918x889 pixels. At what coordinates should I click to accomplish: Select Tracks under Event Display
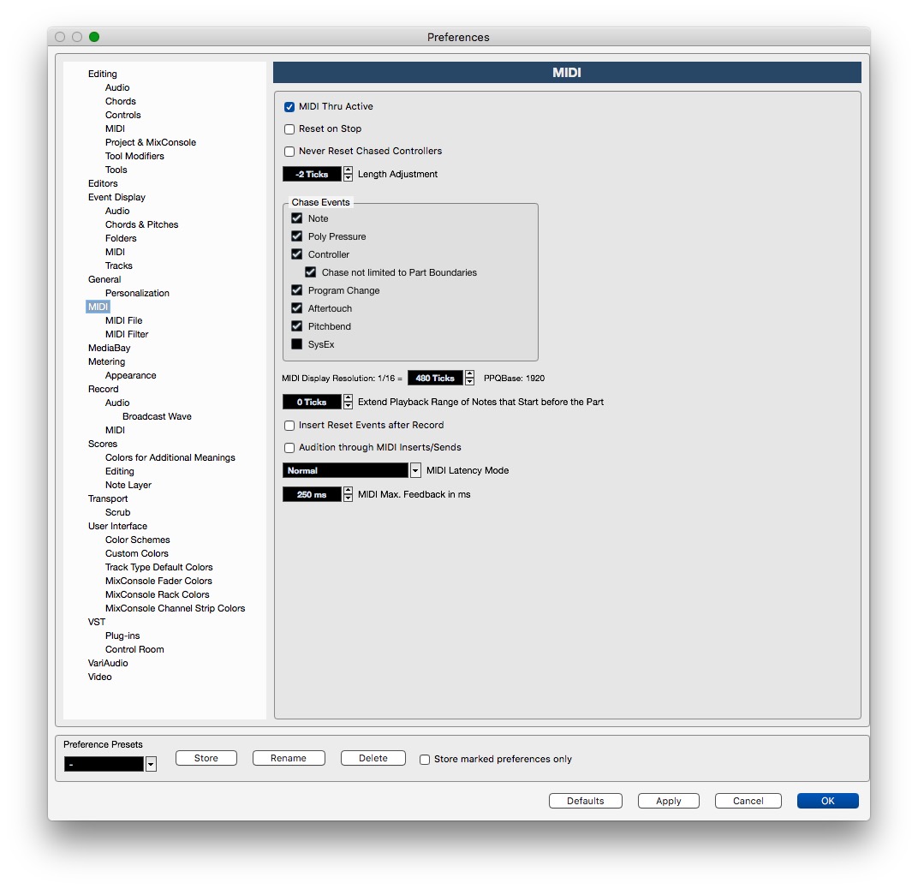[x=119, y=266]
